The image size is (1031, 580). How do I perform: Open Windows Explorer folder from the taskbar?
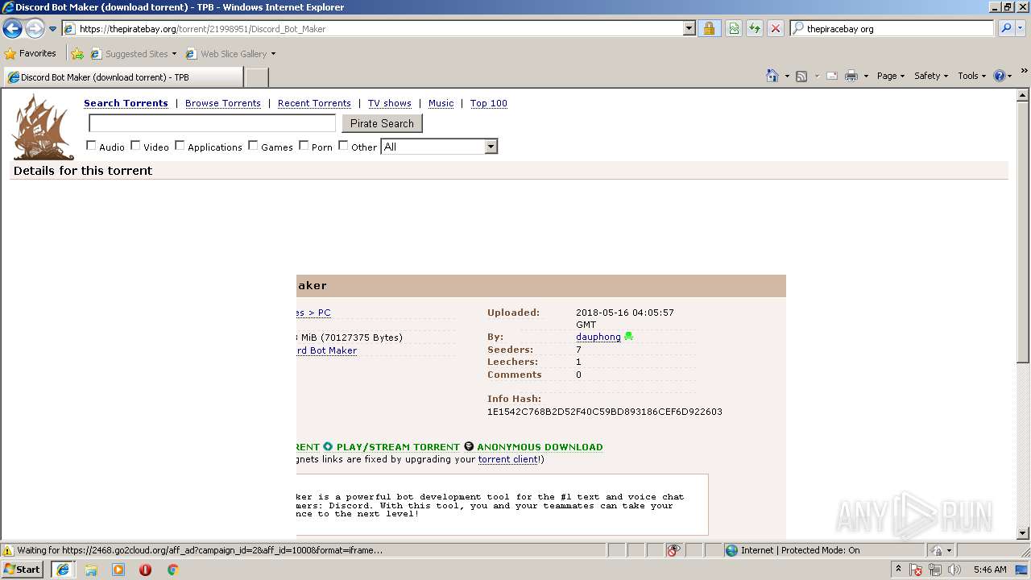click(x=91, y=570)
